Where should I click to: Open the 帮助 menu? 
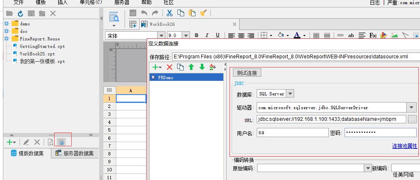[x=146, y=2]
